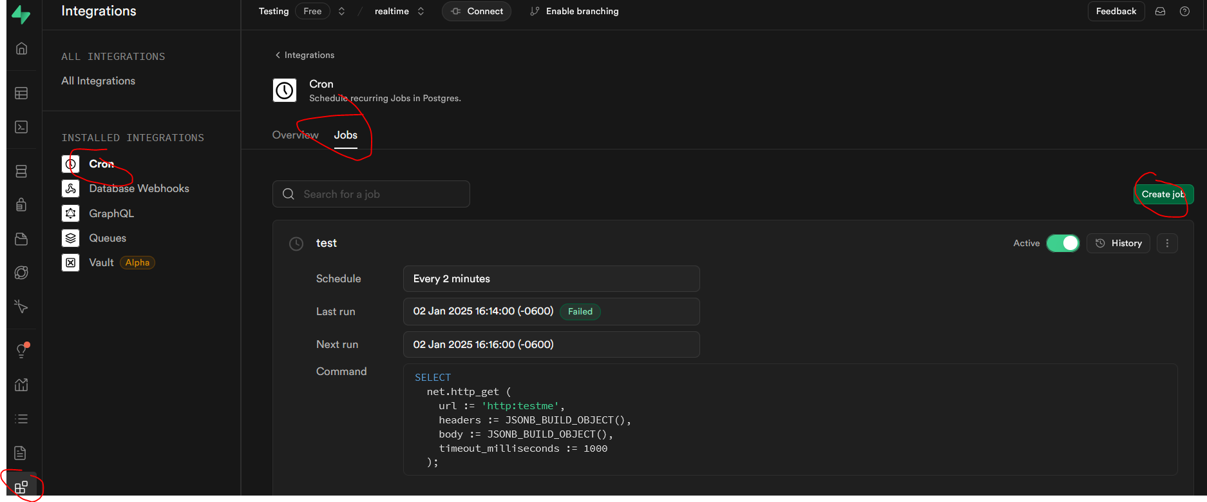
Task: Open the test job three-dot options menu
Action: (x=1167, y=243)
